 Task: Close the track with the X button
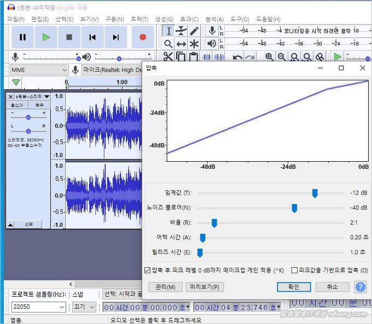pyautogui.click(x=10, y=97)
